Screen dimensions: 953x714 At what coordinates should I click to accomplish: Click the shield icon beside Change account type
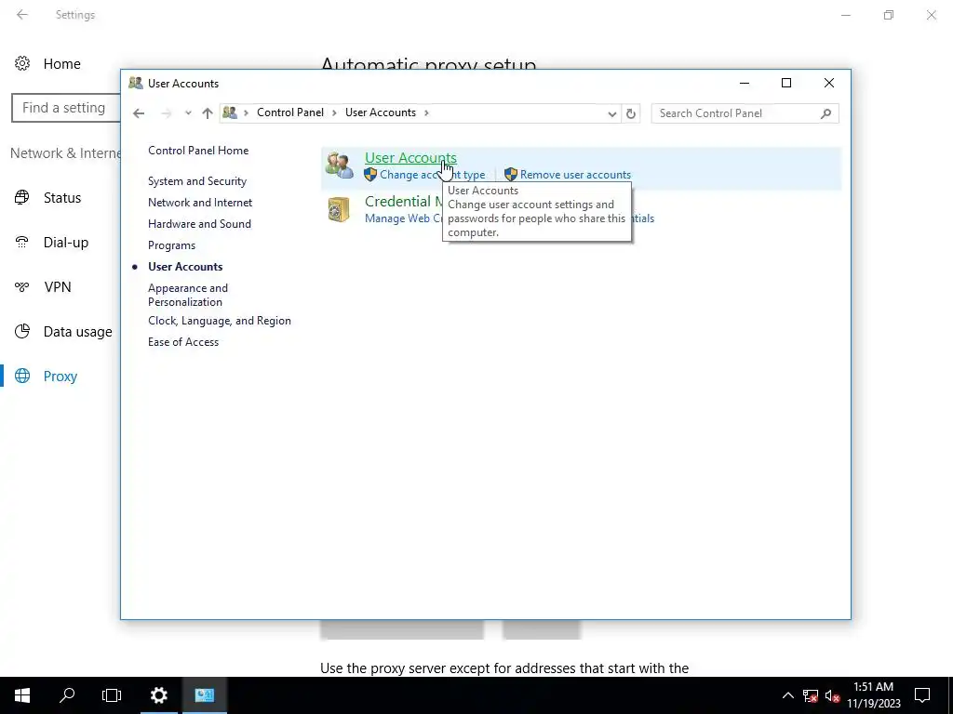370,175
